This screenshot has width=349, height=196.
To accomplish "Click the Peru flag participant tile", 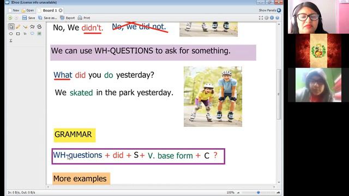I will point(318,51).
